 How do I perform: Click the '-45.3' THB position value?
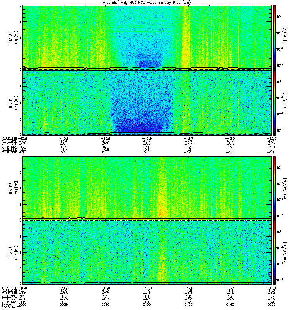coord(272,138)
